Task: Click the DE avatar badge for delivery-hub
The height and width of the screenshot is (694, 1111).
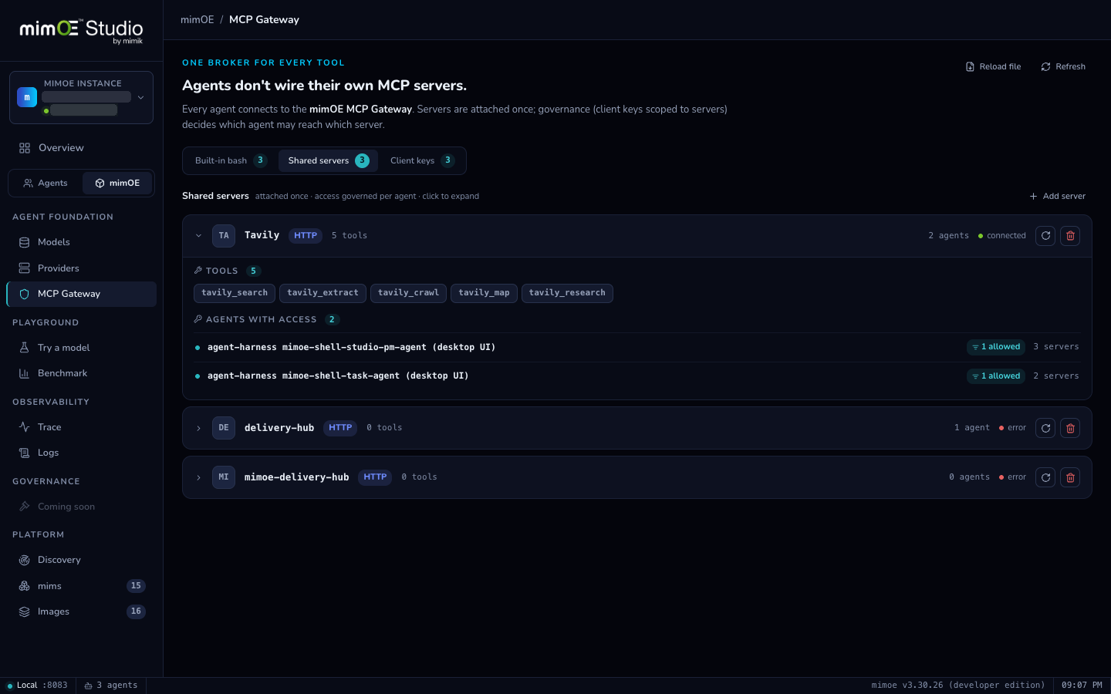Action: point(224,428)
